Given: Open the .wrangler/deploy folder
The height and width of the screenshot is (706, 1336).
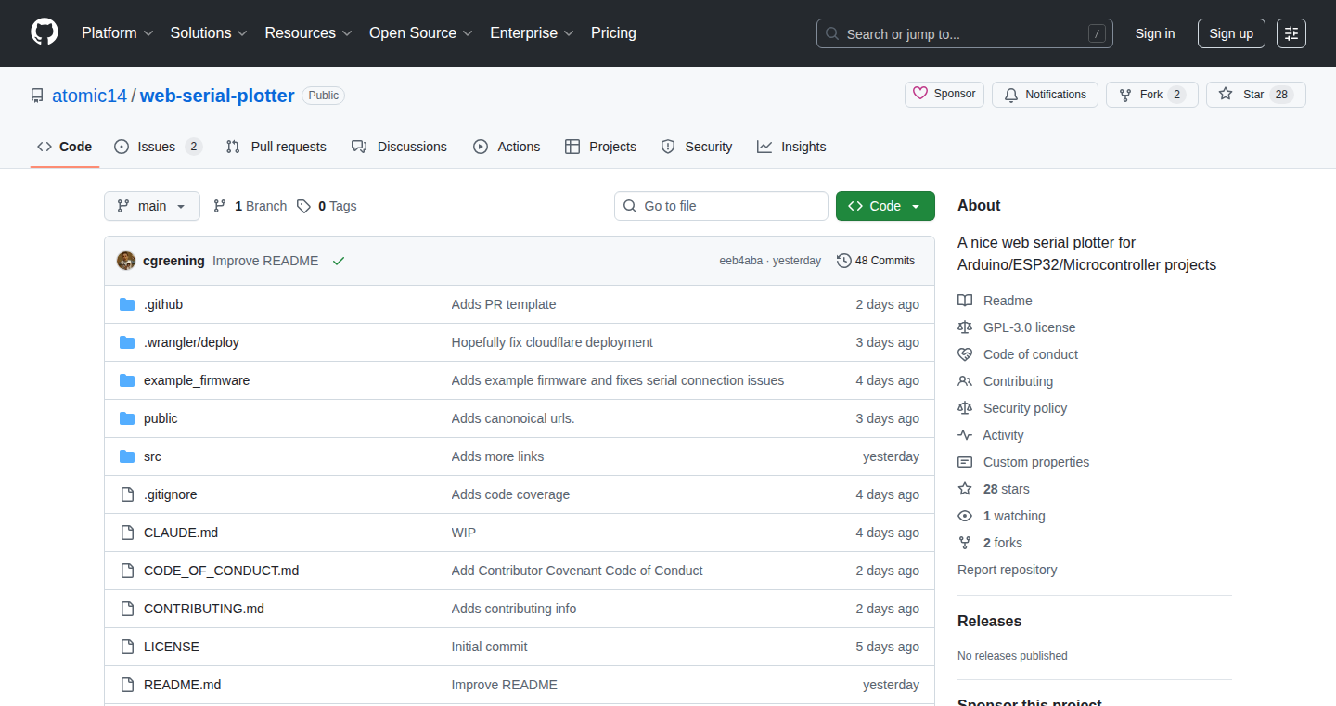Looking at the screenshot, I should 191,342.
